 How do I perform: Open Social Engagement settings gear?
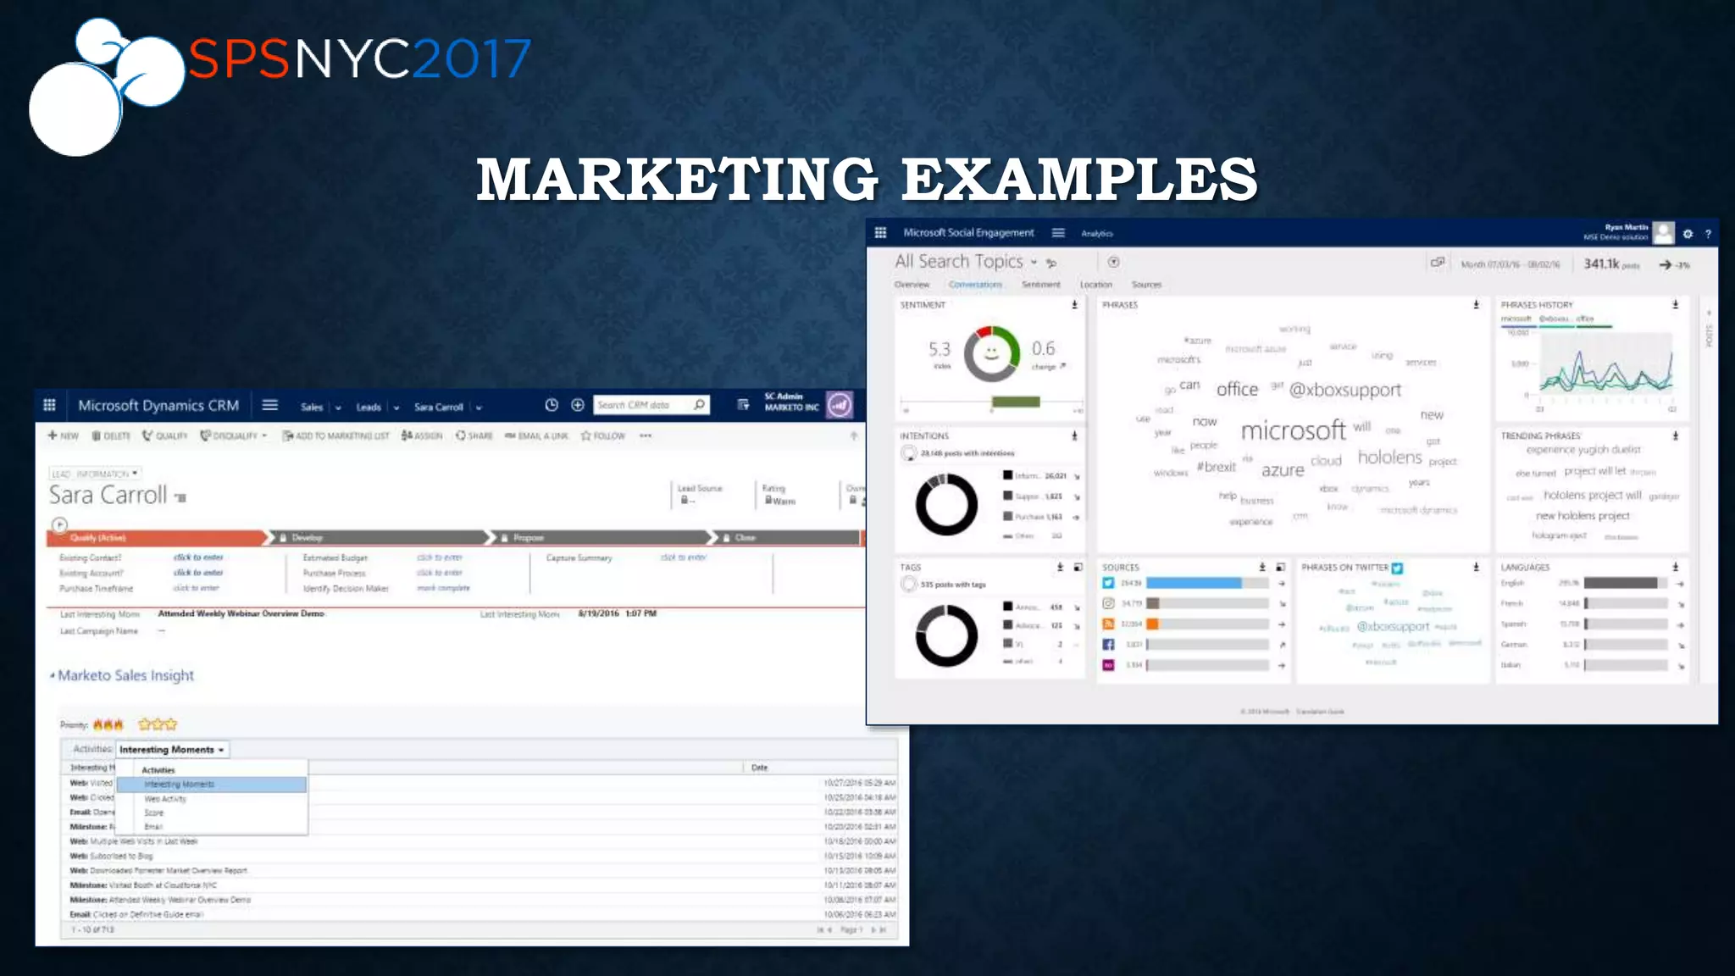[1688, 234]
